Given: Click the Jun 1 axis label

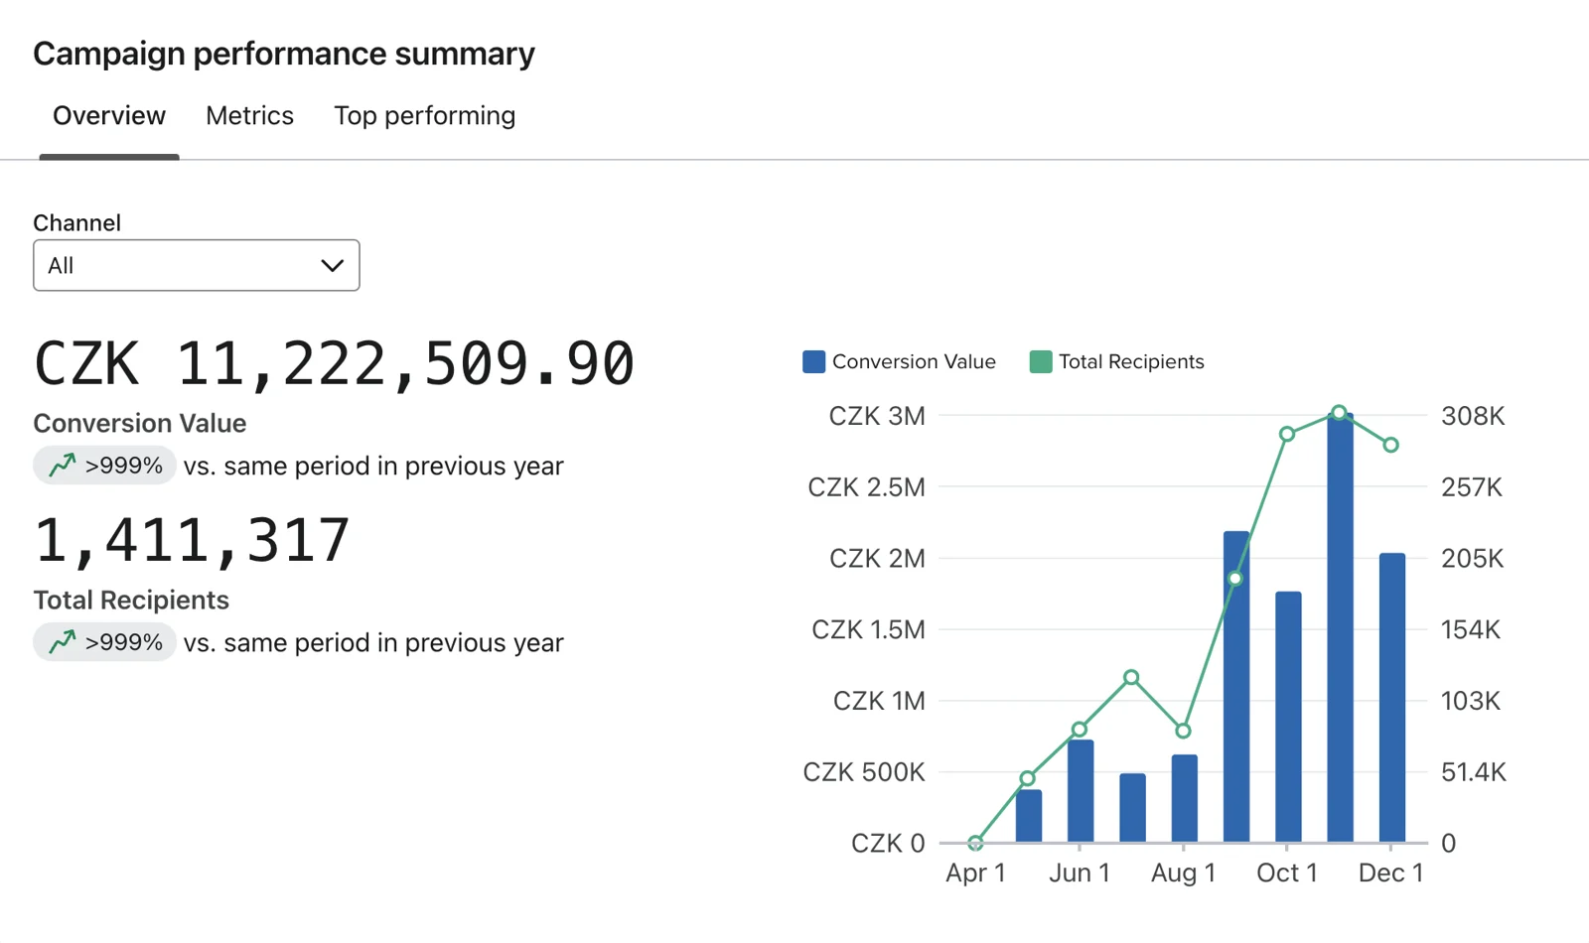Looking at the screenshot, I should (1080, 873).
